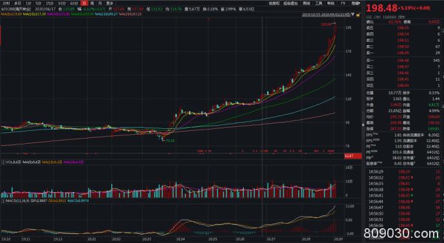Click the 总量 10.77万 volume field
Screen dimensions: 444x243
(384, 93)
